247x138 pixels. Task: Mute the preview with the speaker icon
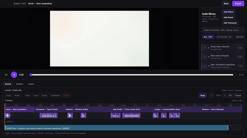[x=6, y=75]
